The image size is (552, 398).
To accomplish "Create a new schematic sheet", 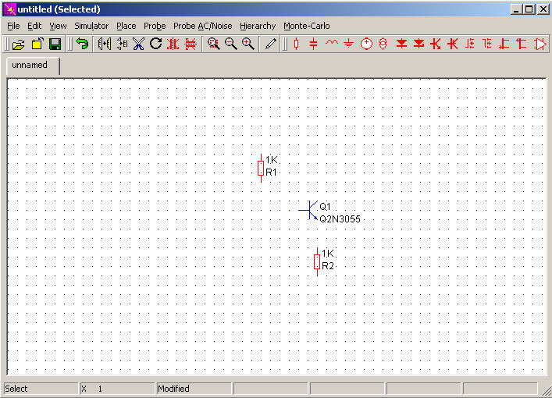I will [37, 44].
